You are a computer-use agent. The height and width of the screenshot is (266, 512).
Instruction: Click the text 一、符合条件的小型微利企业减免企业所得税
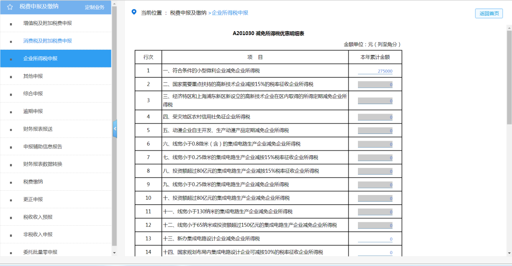point(211,71)
